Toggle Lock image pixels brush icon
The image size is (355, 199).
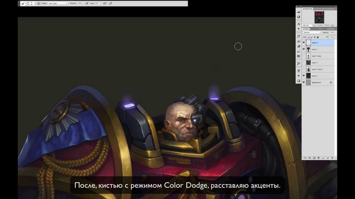[x=312, y=37]
